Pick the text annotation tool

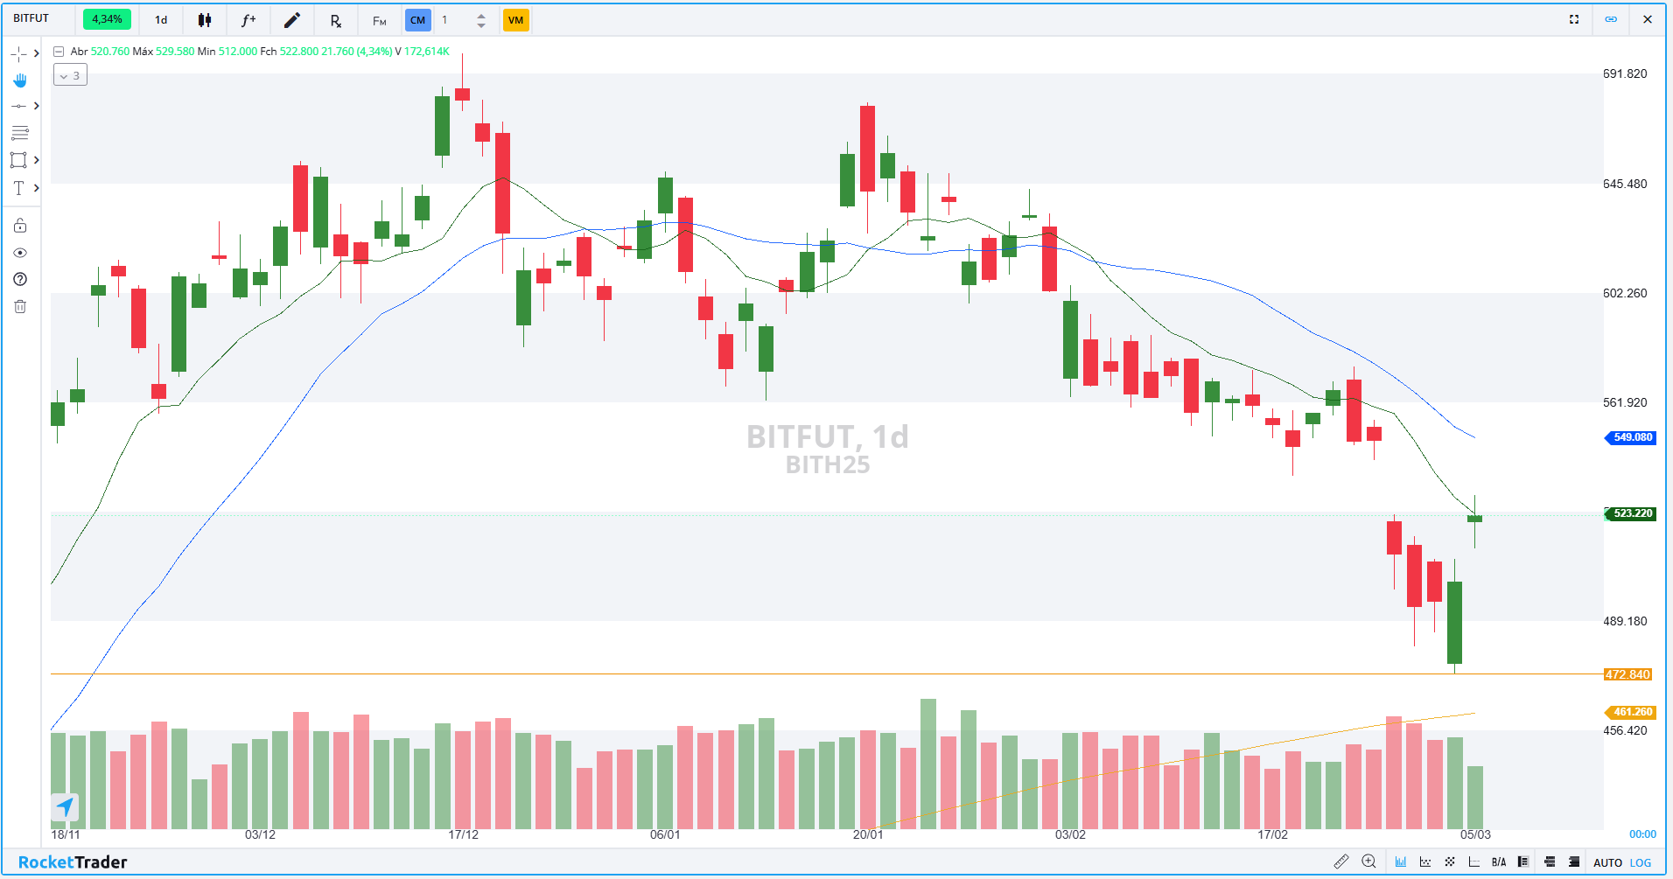(x=18, y=188)
